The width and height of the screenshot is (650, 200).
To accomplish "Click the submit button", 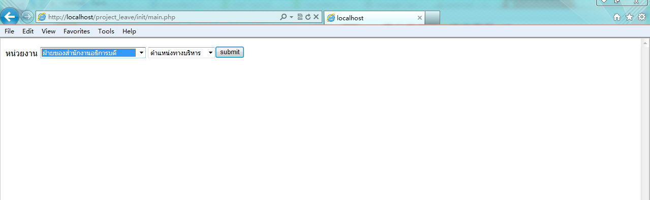I will tap(230, 52).
